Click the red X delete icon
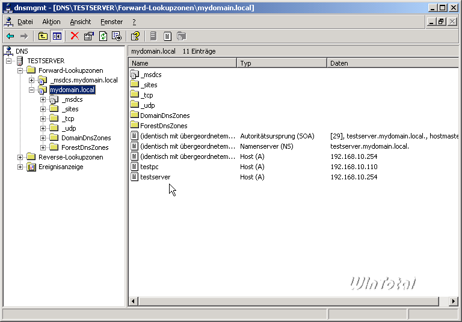Image resolution: width=462 pixels, height=322 pixels. pyautogui.click(x=75, y=36)
